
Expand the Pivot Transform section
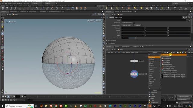(x=107, y=40)
